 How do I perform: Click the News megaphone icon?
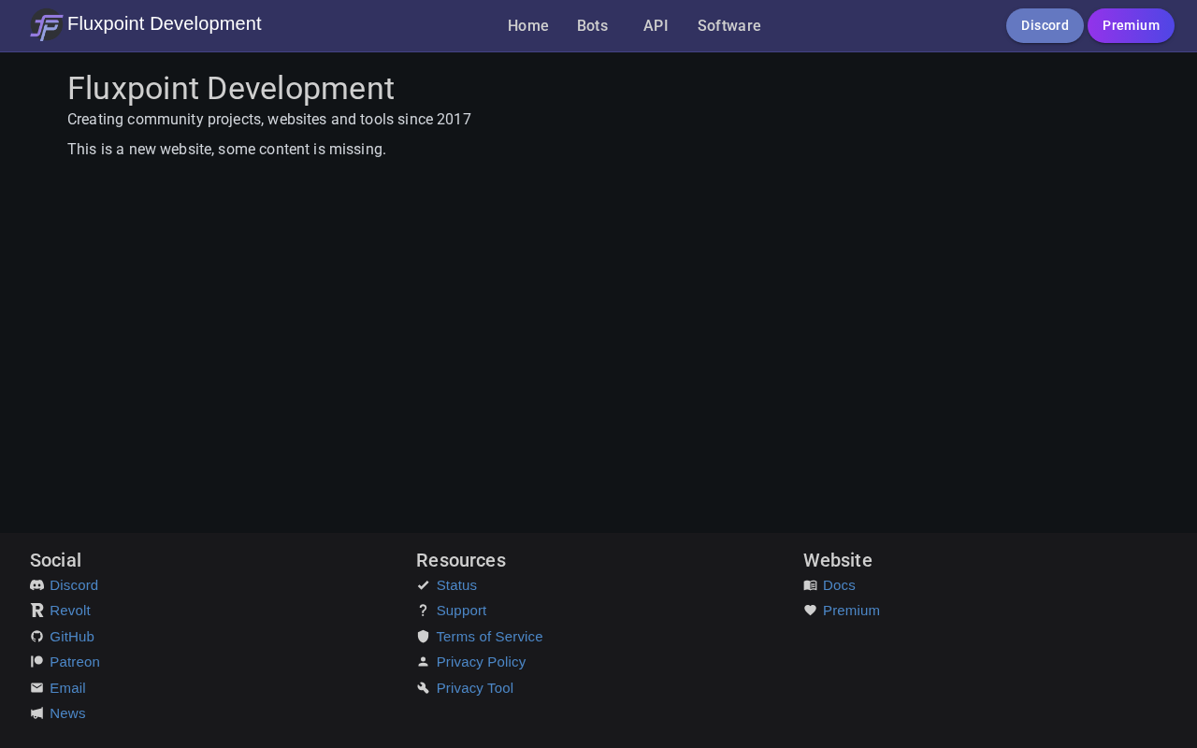(37, 713)
